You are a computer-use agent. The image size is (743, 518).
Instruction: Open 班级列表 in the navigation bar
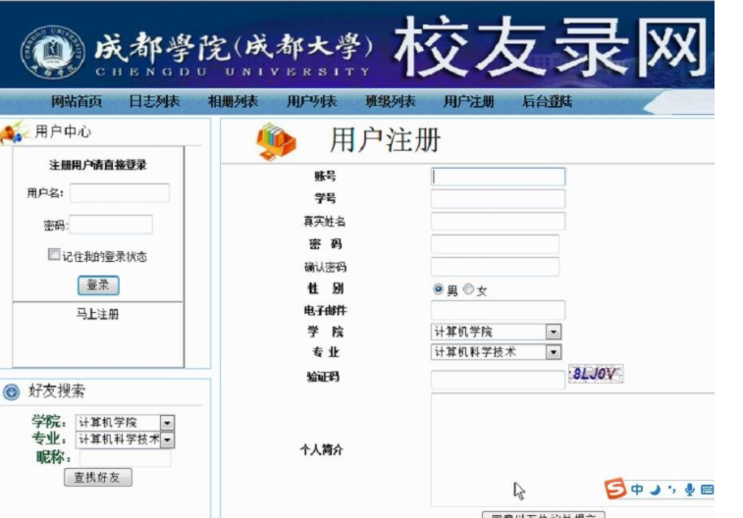(x=390, y=101)
